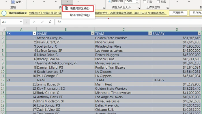
Task: Click the cell 'Damian Lillard, PG'
Action: pyautogui.click(x=66, y=68)
